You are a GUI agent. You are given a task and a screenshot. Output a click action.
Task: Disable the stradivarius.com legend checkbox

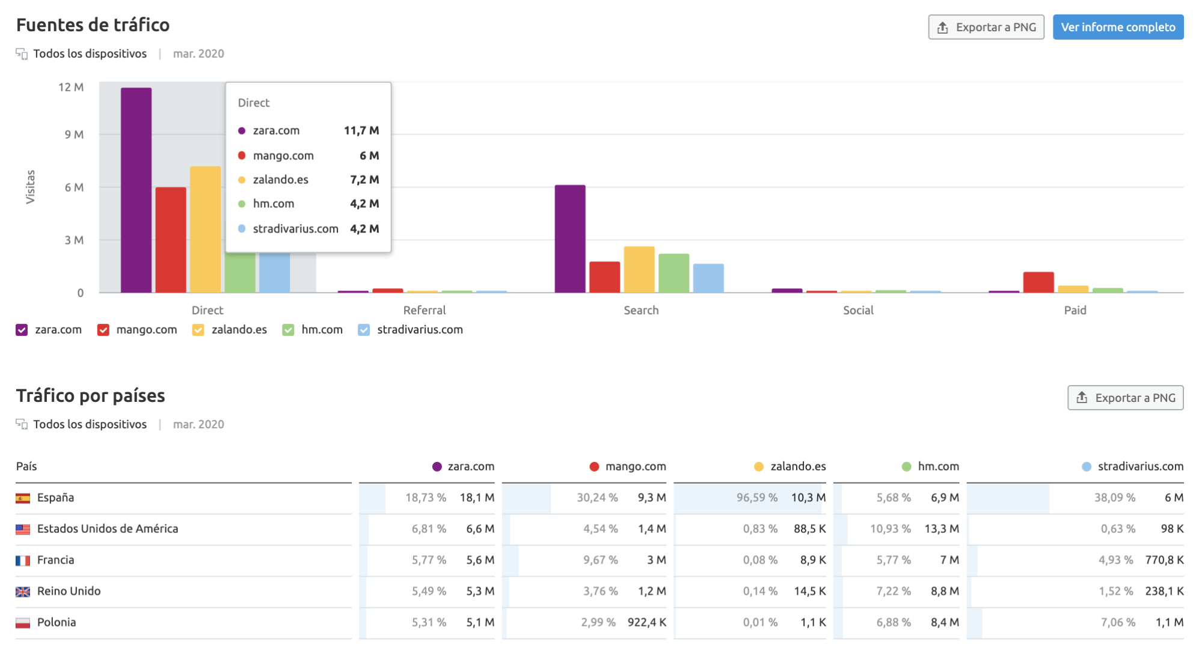click(364, 330)
